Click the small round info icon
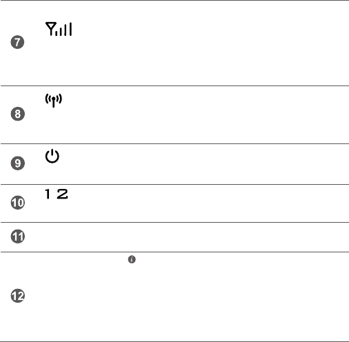Viewport: 349px width, 342px height. (x=132, y=259)
